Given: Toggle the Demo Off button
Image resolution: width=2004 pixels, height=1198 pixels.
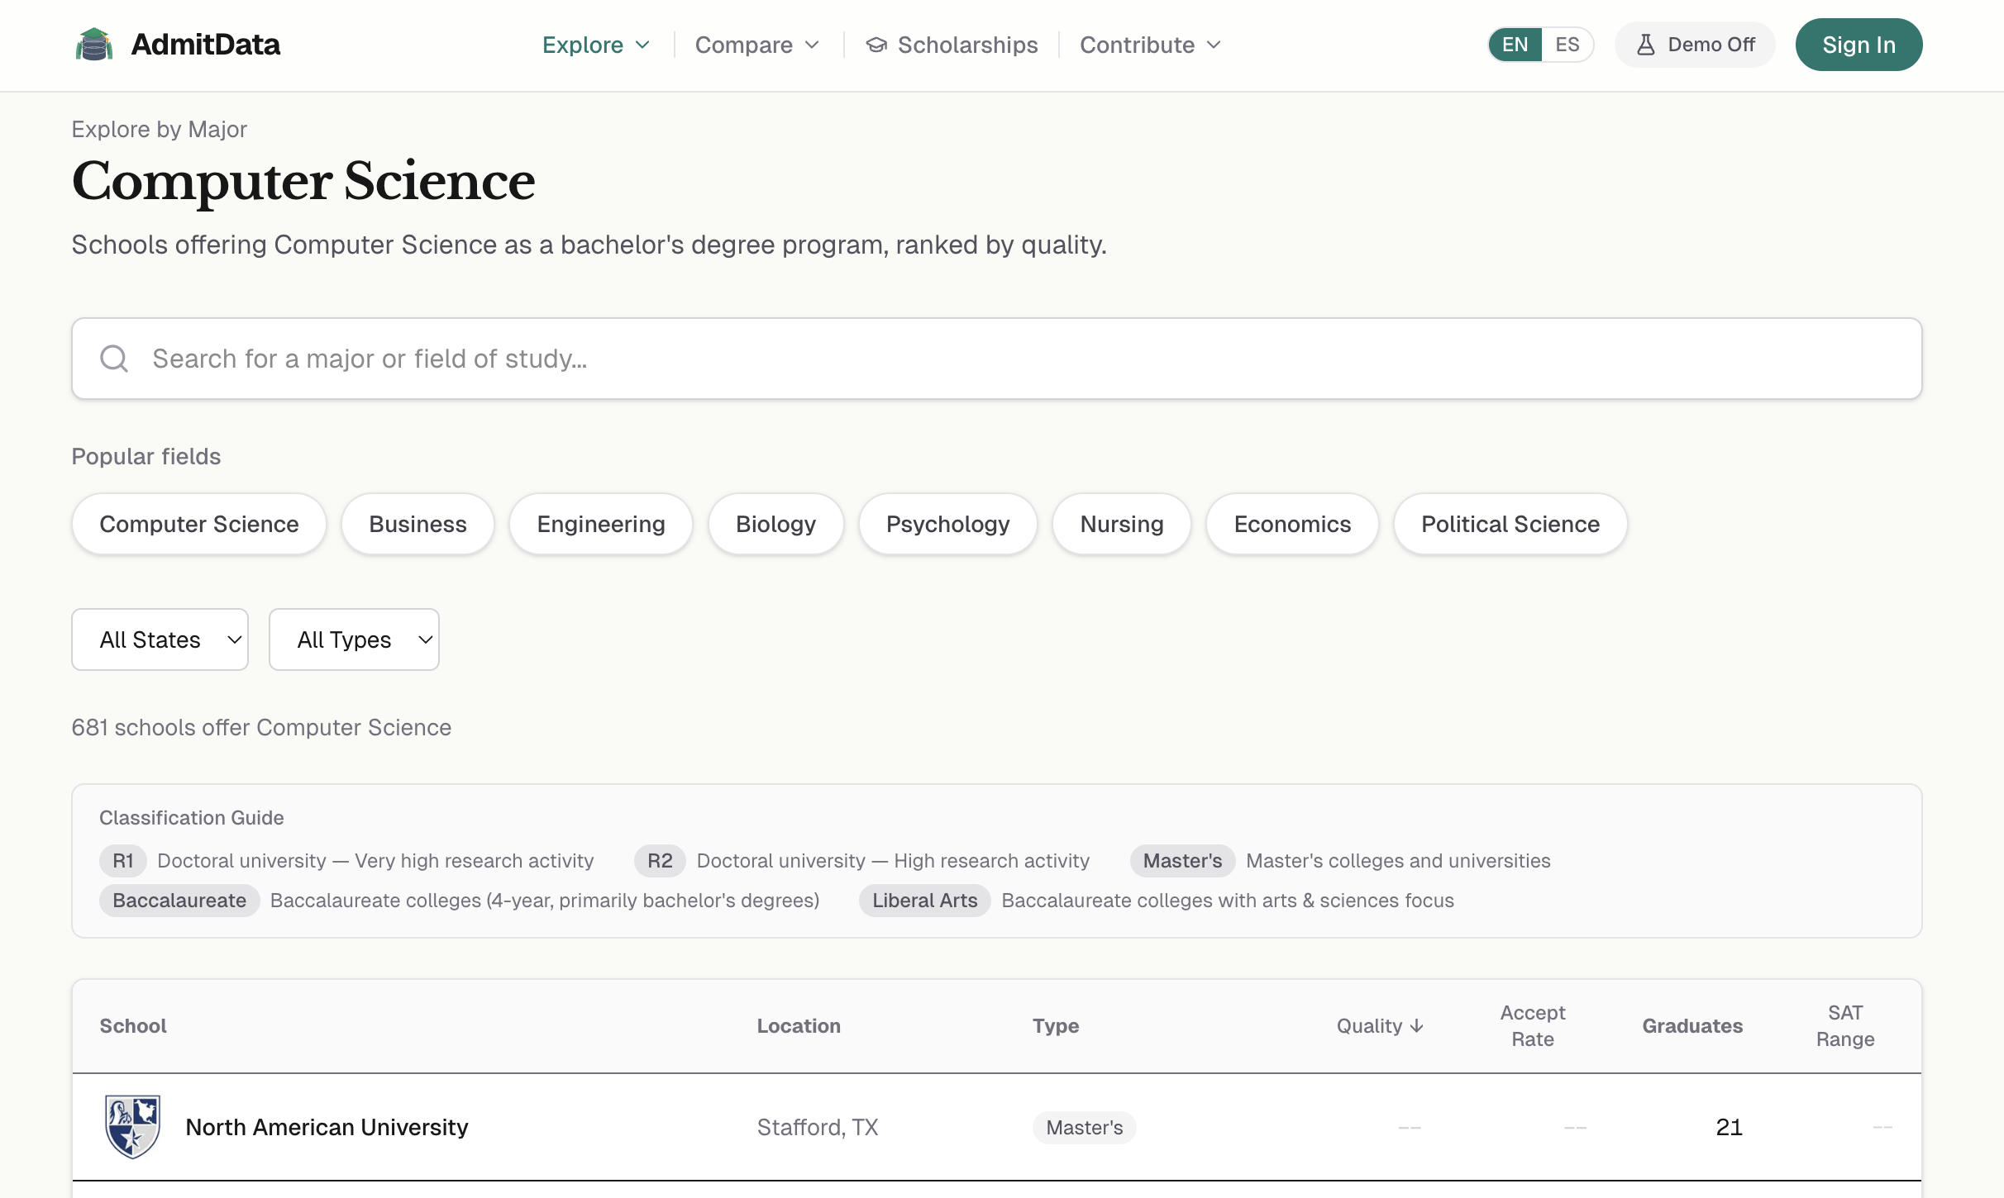Looking at the screenshot, I should 1695,45.
